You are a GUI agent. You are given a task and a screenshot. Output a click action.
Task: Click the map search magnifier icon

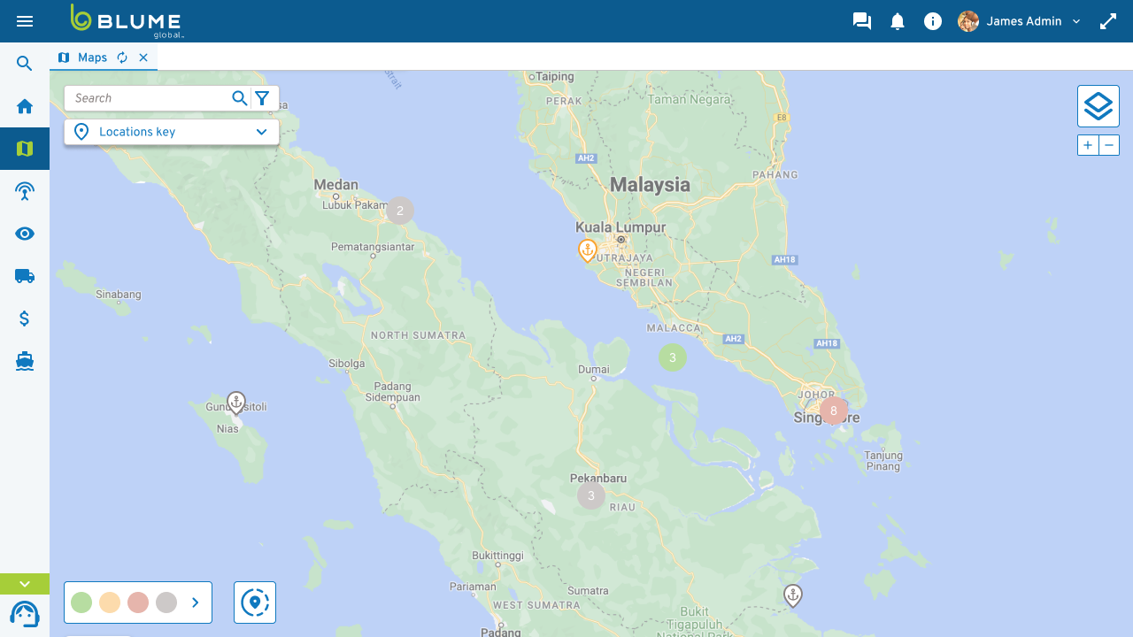[x=239, y=98]
